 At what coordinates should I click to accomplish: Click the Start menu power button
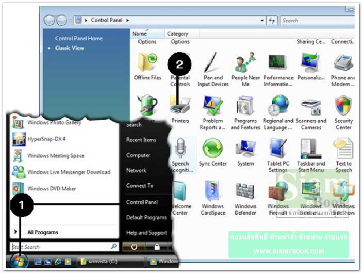(134, 247)
